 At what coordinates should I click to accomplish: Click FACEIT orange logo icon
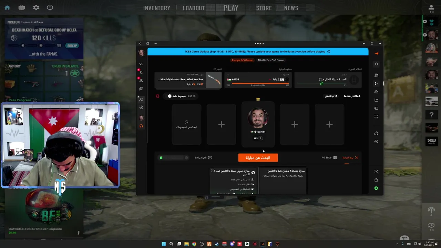[x=376, y=53]
